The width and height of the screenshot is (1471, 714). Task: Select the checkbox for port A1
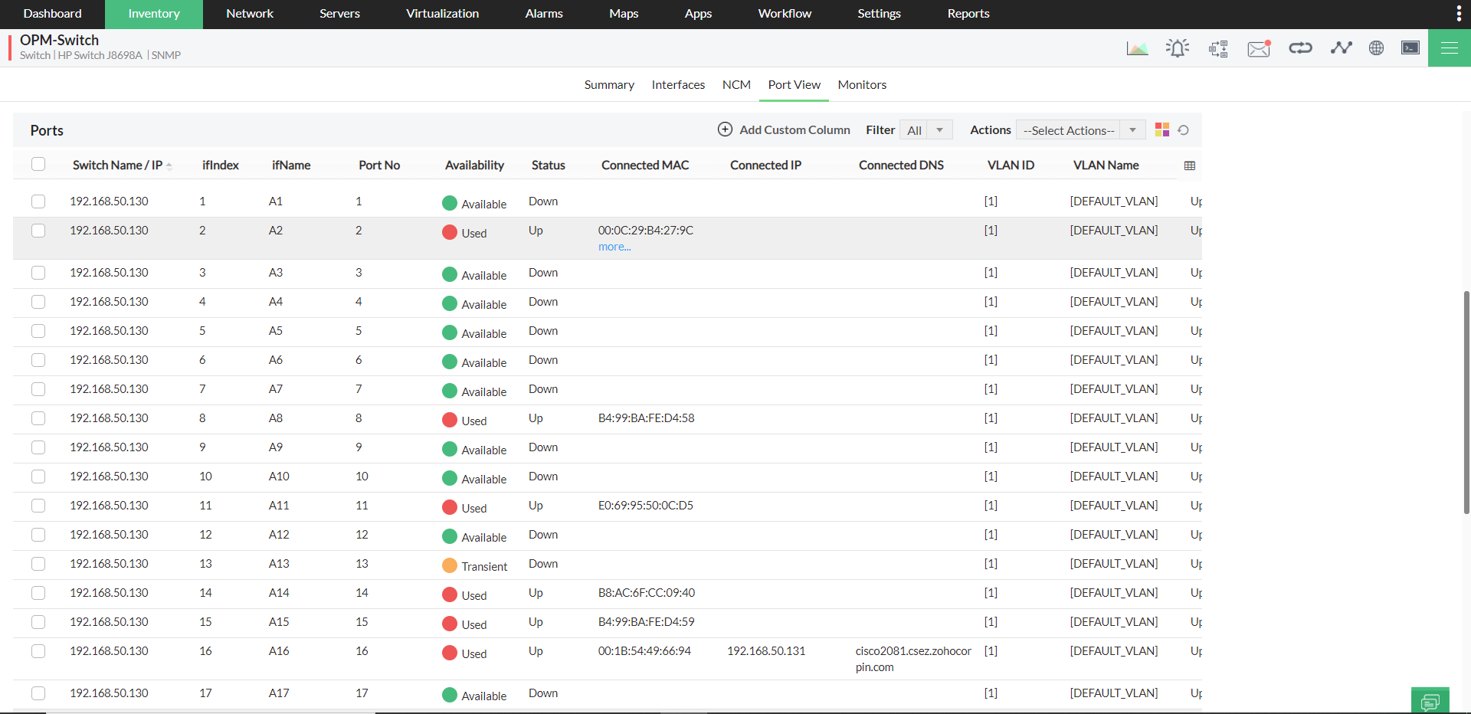pos(38,201)
